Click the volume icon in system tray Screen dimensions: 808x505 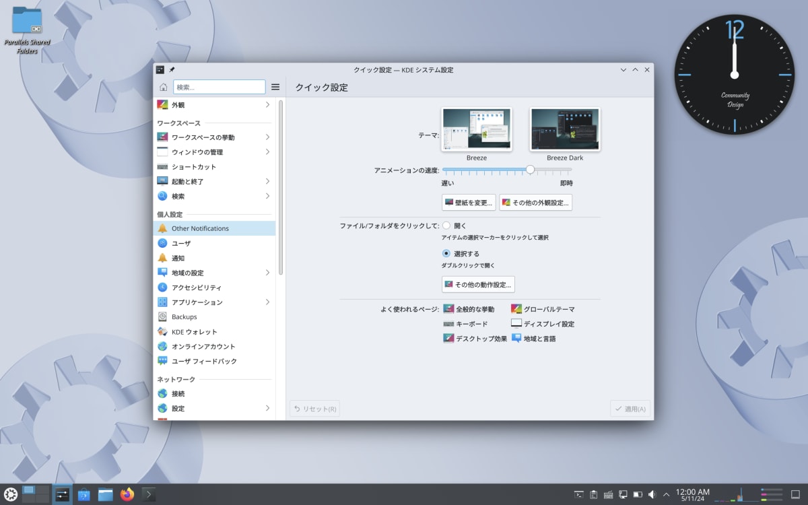click(x=652, y=494)
